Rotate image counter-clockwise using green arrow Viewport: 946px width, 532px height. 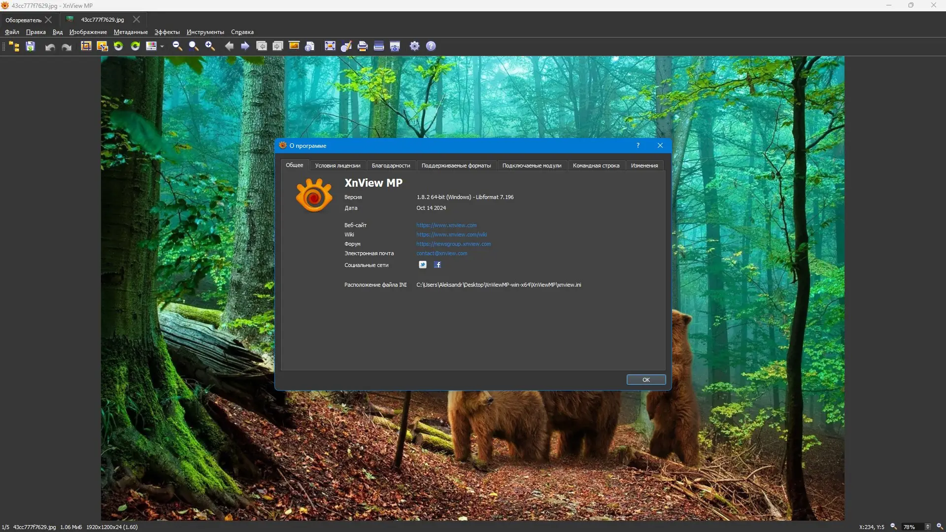click(119, 46)
